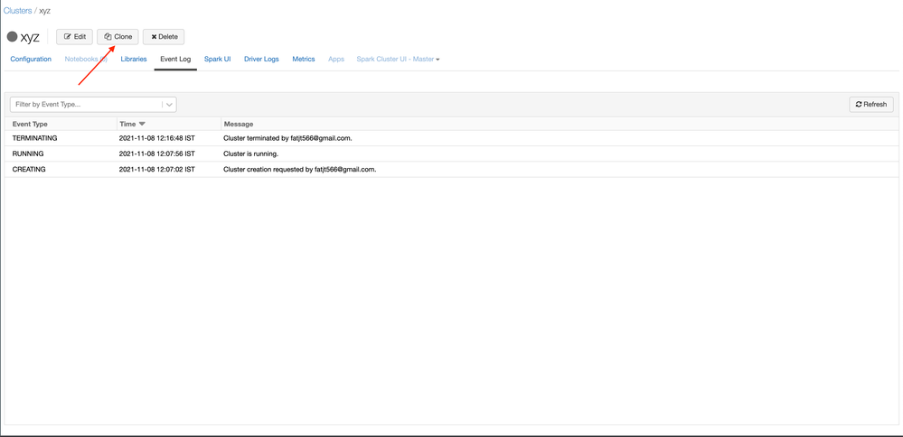
Task: Open the Notebooks tab
Action: click(85, 60)
